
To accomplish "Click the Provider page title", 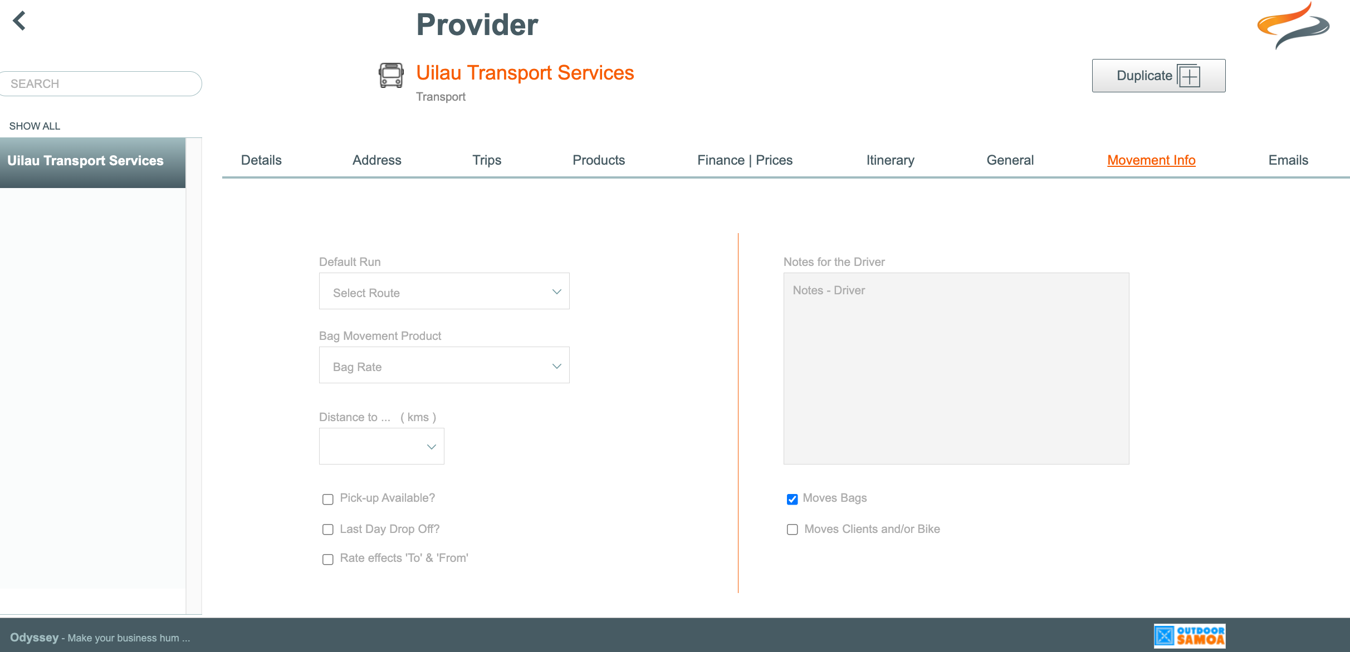I will pyautogui.click(x=477, y=25).
